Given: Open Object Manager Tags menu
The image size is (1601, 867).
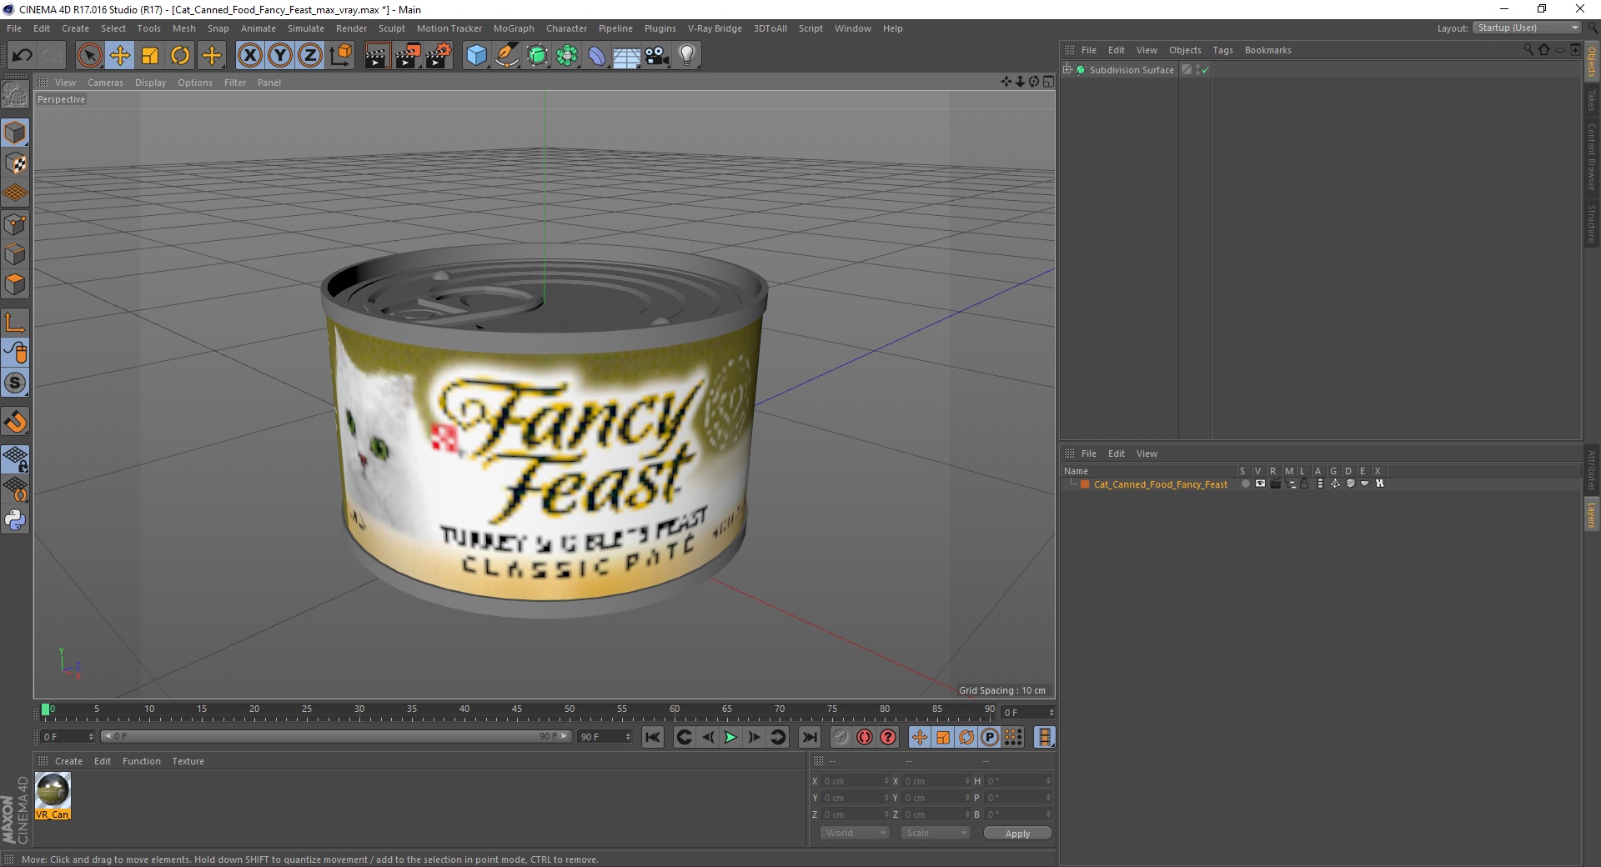Looking at the screenshot, I should (x=1222, y=50).
